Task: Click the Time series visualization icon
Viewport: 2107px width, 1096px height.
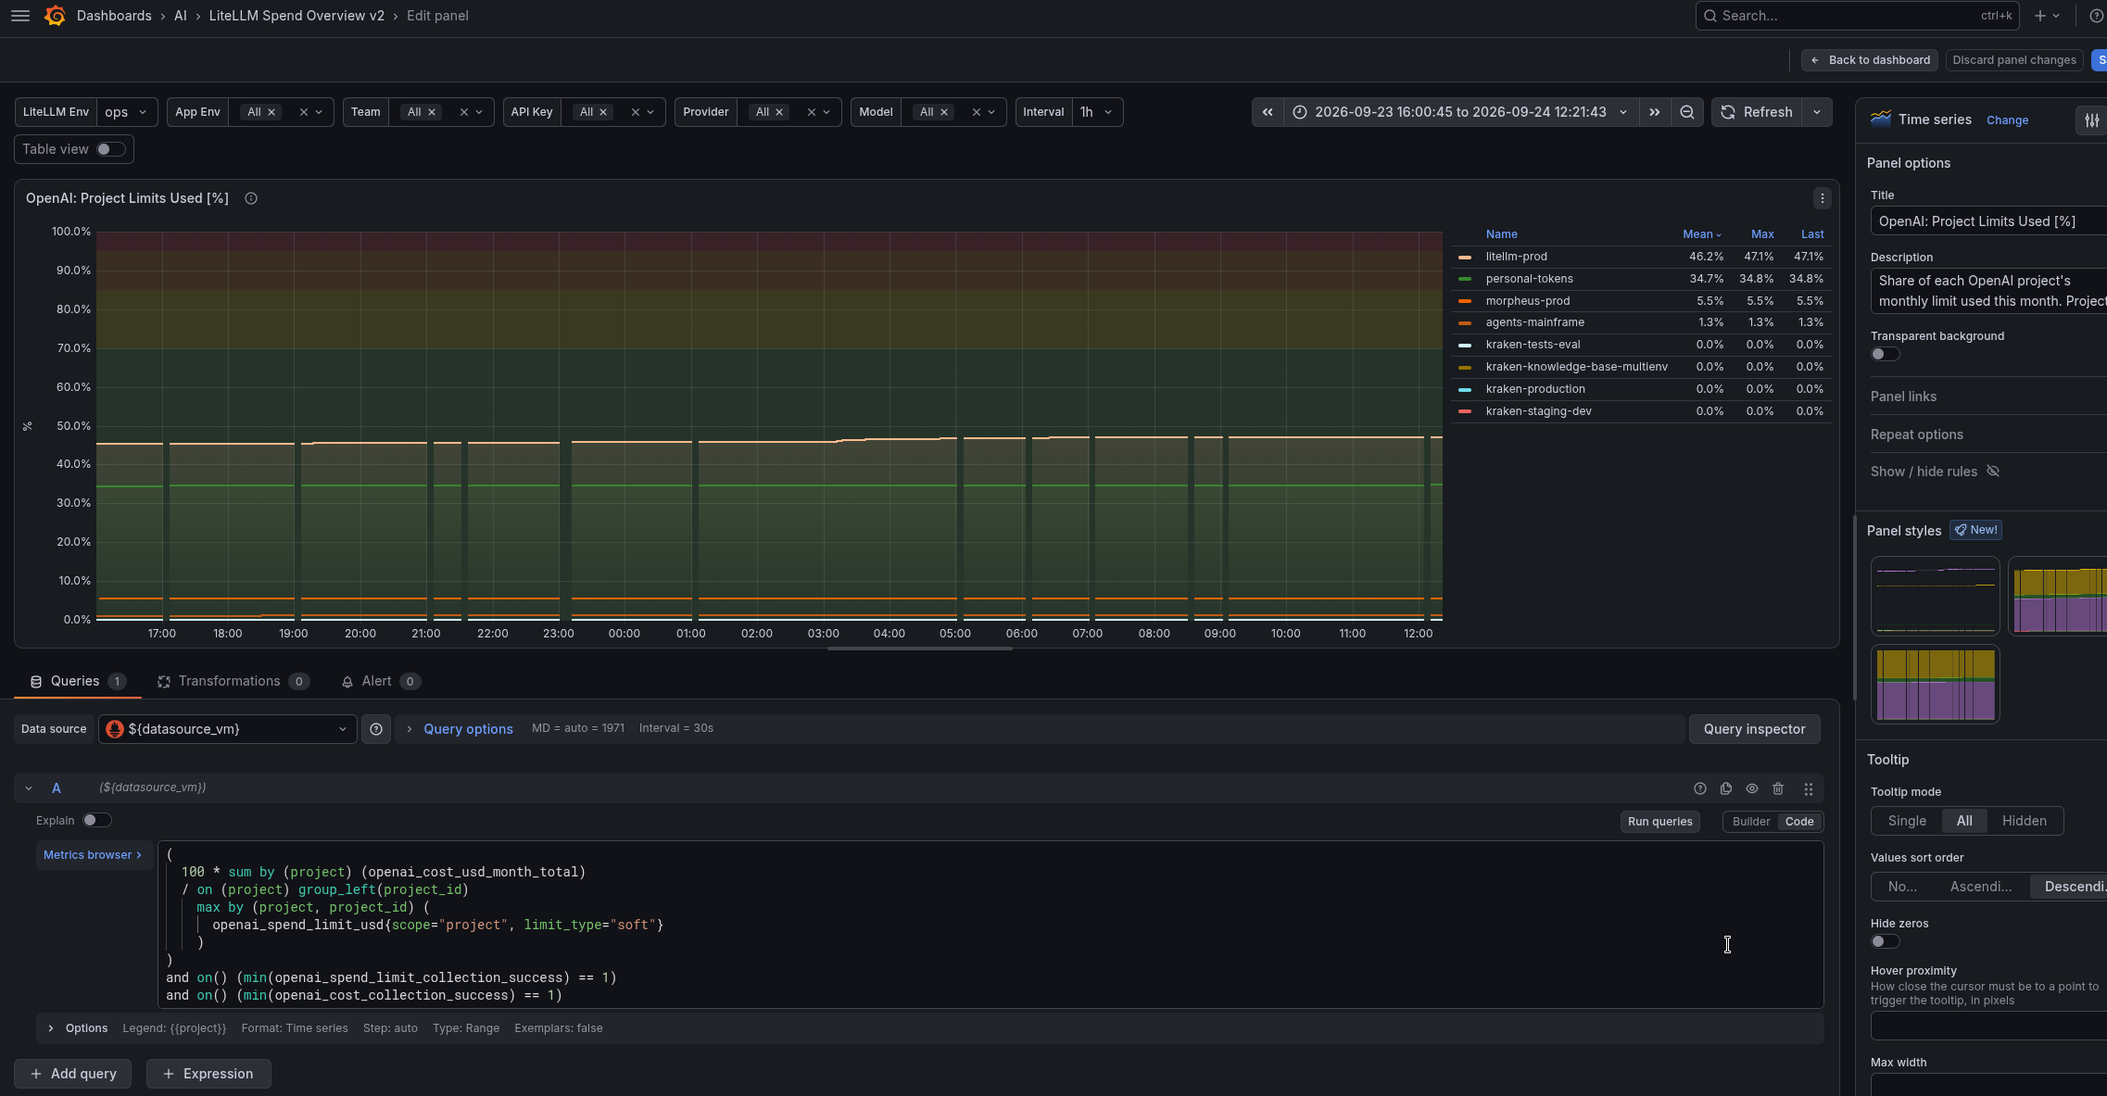Action: 1881,118
